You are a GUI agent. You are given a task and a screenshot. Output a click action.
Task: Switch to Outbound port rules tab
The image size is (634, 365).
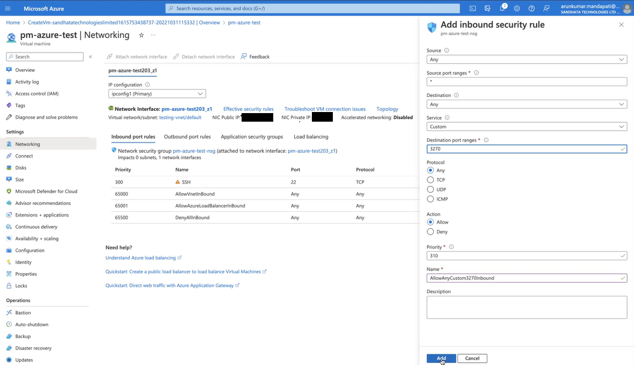tap(187, 137)
